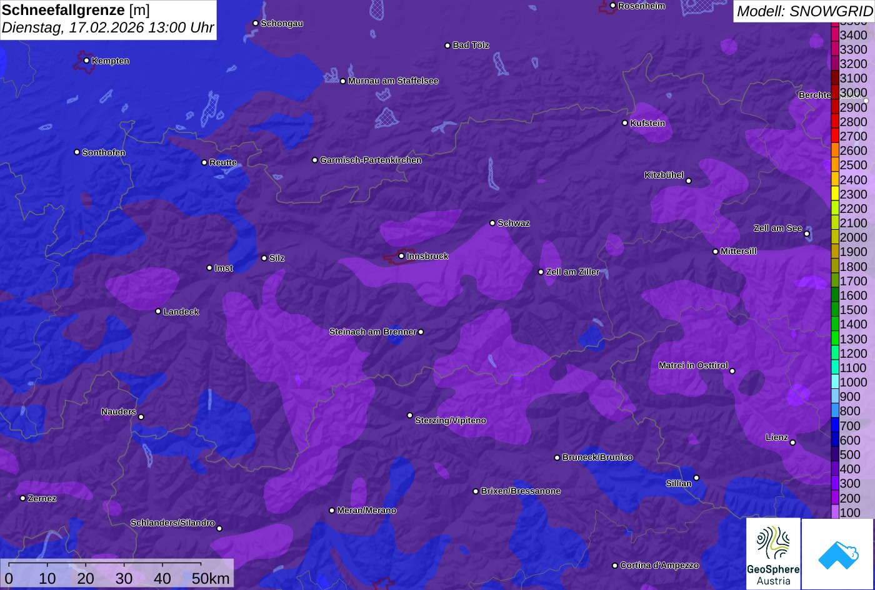The width and height of the screenshot is (875, 590).
Task: Click the 'Sterzing/Vipiteno' map label
Action: 451,421
